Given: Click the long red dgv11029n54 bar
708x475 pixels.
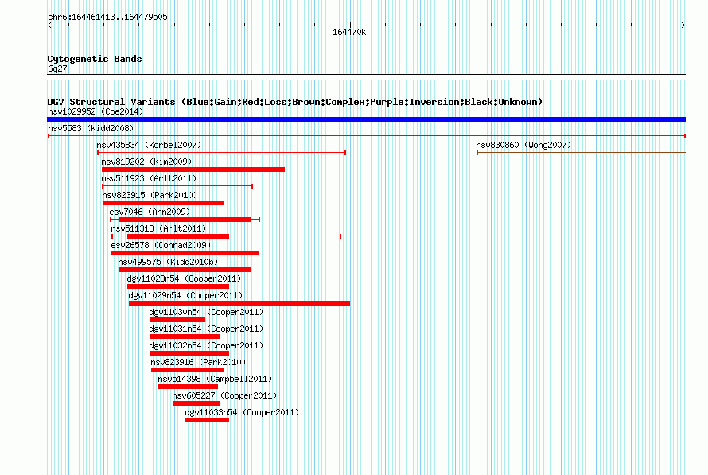Looking at the screenshot, I should point(239,303).
